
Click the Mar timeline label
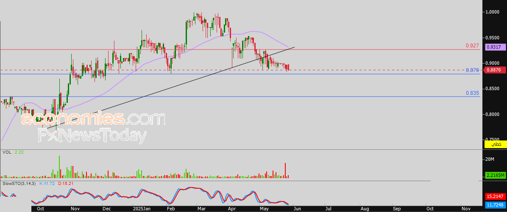click(201, 209)
